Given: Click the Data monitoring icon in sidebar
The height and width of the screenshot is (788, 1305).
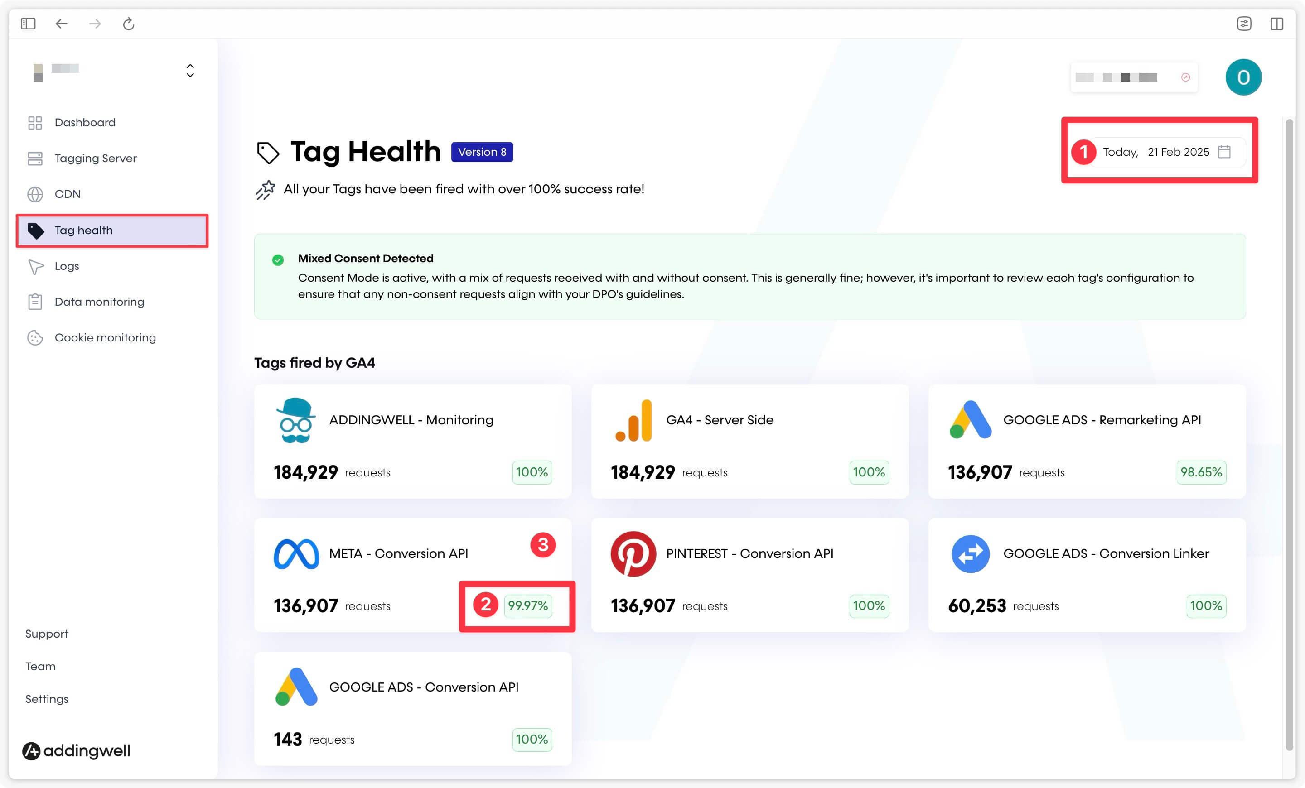Looking at the screenshot, I should tap(34, 301).
